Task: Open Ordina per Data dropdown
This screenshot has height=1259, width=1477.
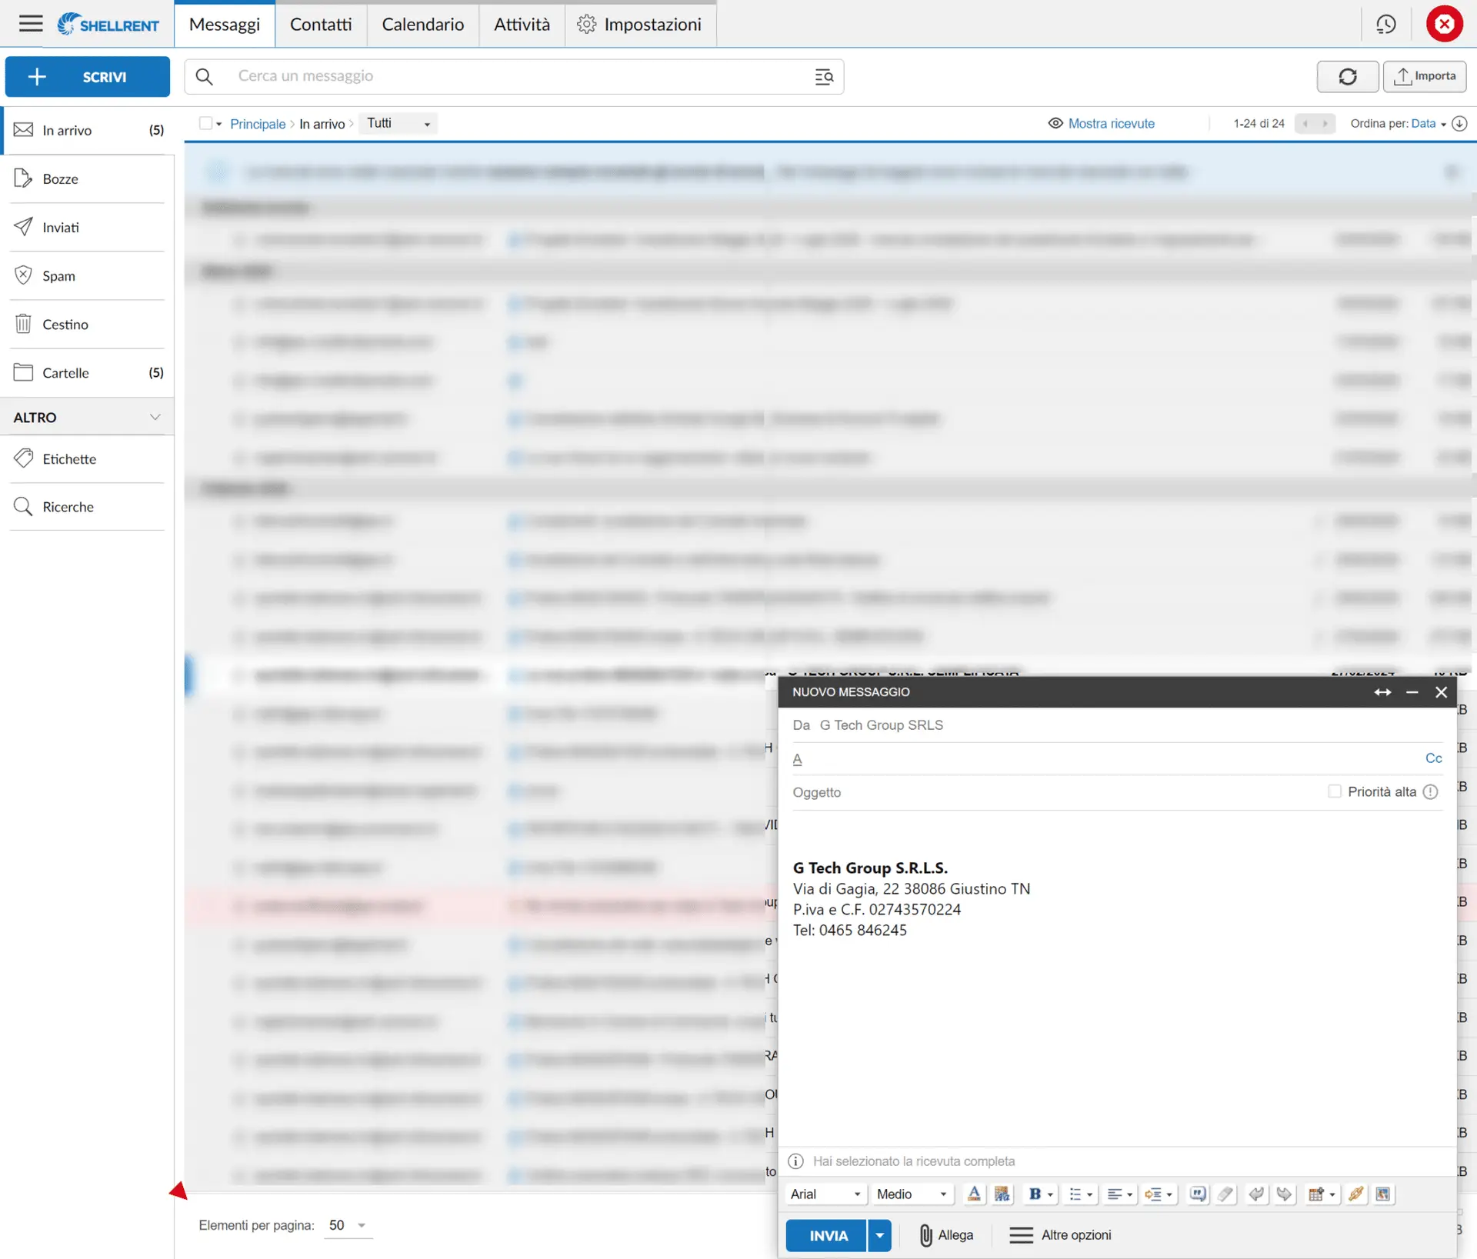Action: coord(1428,124)
